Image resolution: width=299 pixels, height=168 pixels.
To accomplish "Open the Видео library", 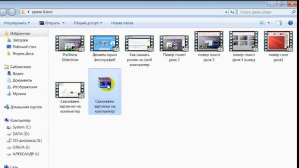I will pyautogui.click(x=18, y=74).
